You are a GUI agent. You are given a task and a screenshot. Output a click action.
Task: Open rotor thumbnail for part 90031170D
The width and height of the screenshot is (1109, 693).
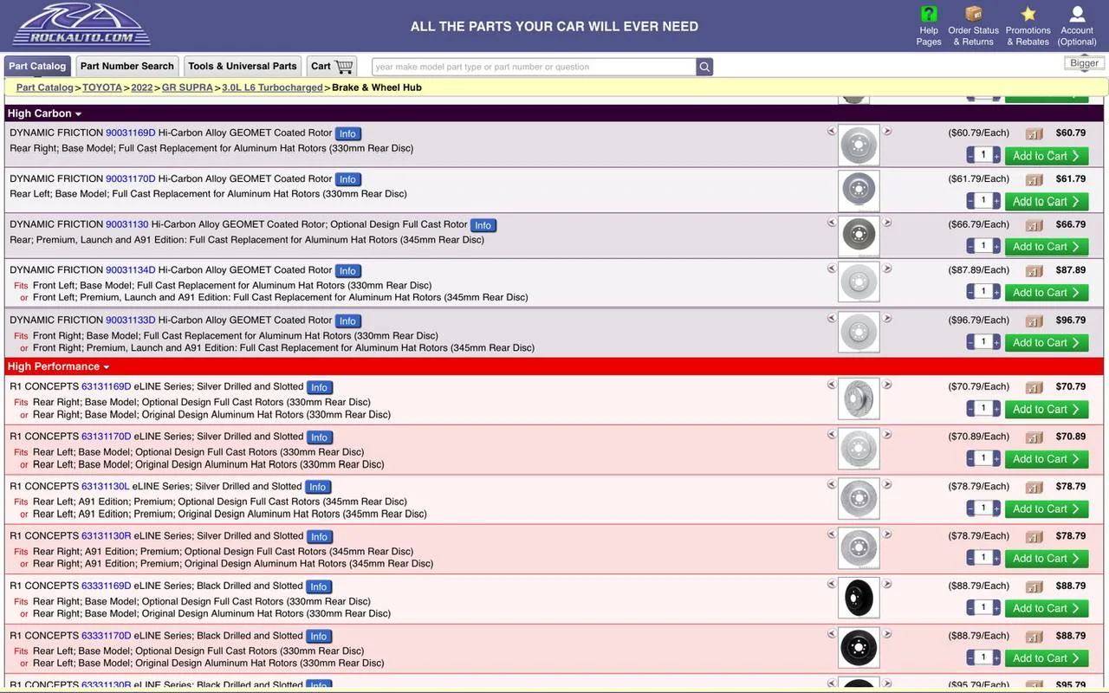859,191
